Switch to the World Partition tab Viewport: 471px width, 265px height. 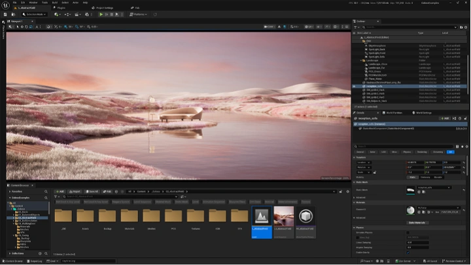392,113
